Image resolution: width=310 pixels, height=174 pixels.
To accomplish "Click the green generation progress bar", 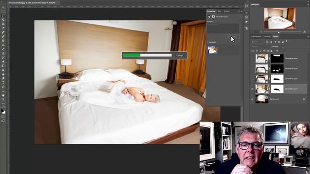I will [x=132, y=56].
